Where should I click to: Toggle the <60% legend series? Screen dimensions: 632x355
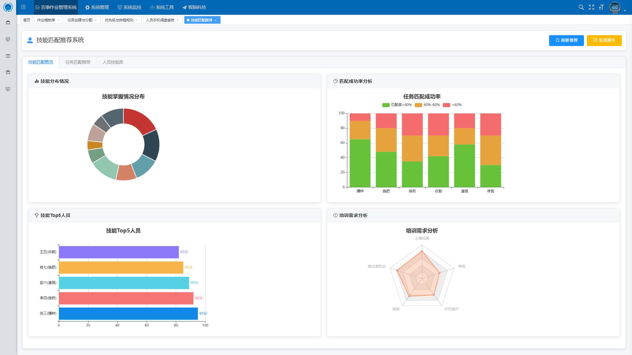tap(452, 105)
